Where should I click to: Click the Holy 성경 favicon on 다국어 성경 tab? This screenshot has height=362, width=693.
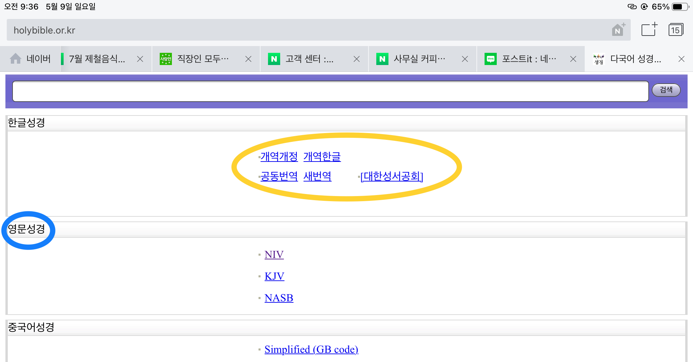coord(599,59)
